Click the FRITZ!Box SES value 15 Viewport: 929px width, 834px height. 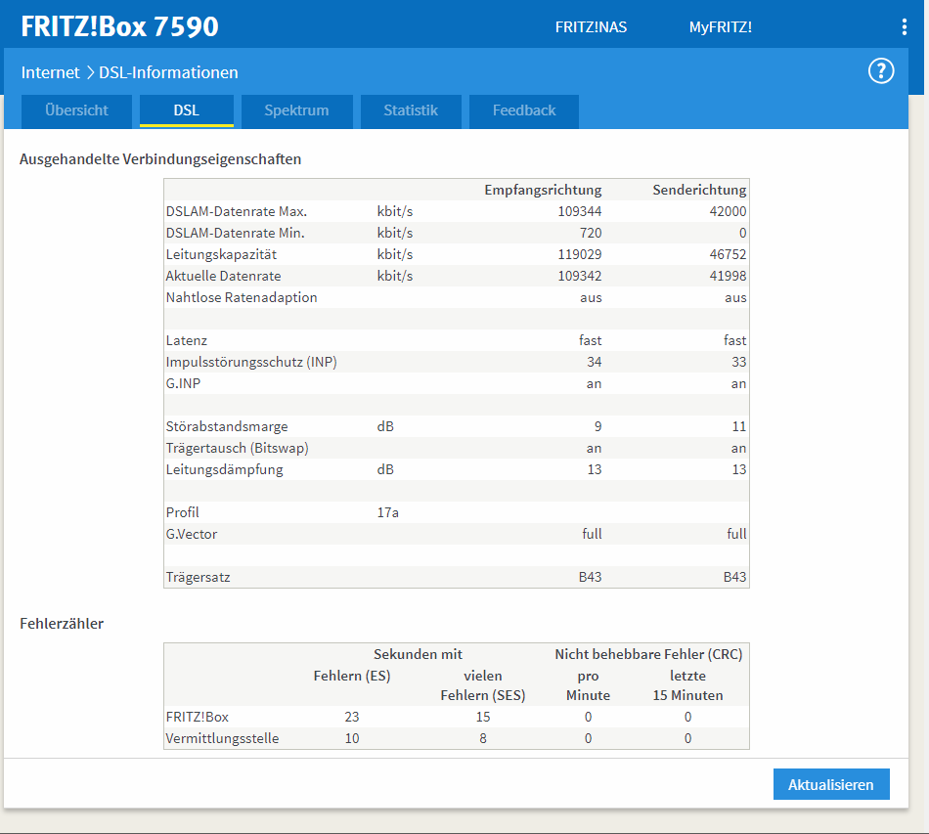click(483, 717)
